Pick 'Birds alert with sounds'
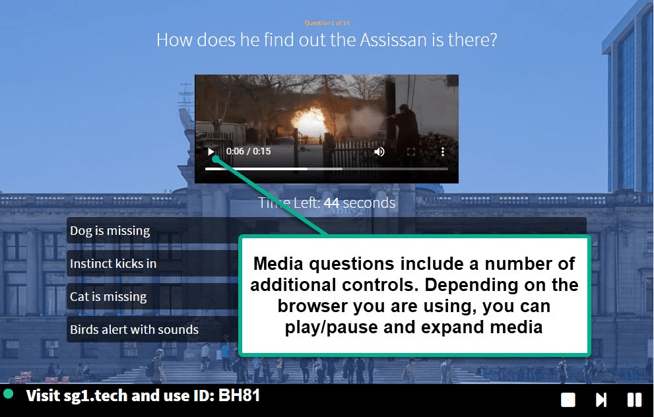Screen dimensions: 654x417 point(133,329)
